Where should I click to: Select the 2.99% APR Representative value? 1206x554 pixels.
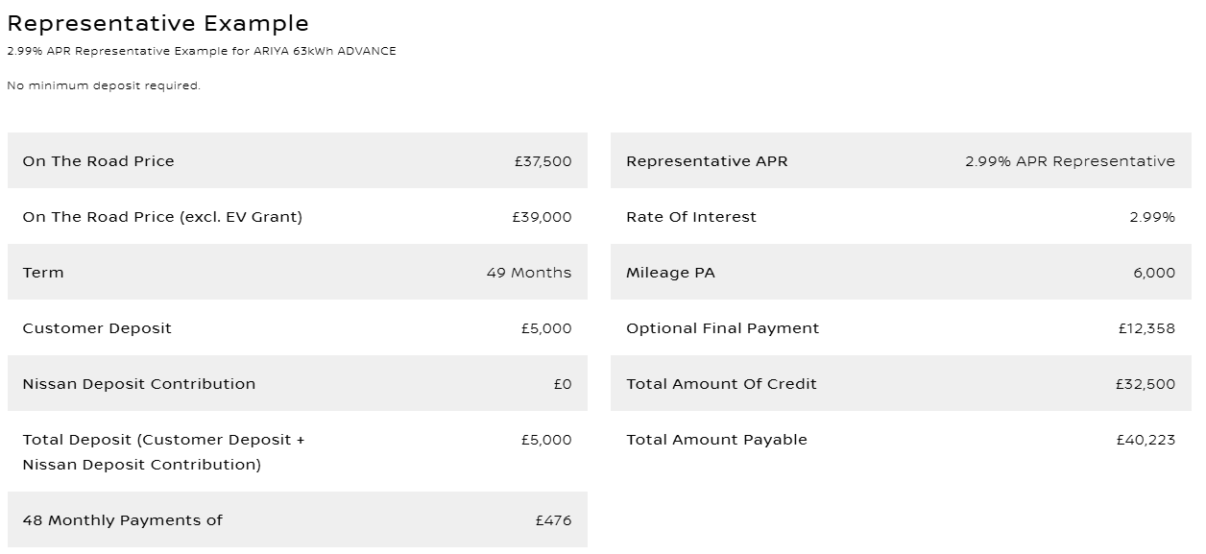(x=1070, y=161)
